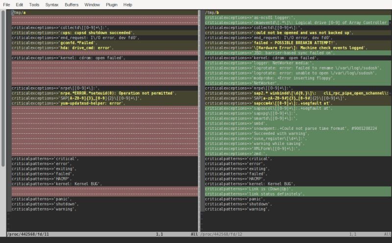Open the Edit menu
This screenshot has width=392, height=243.
pyautogui.click(x=19, y=4)
